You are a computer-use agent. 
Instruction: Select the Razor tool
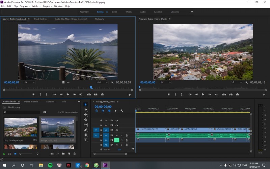coord(86,120)
